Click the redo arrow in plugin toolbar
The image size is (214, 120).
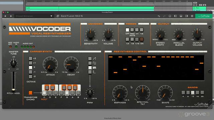(x=164, y=16)
